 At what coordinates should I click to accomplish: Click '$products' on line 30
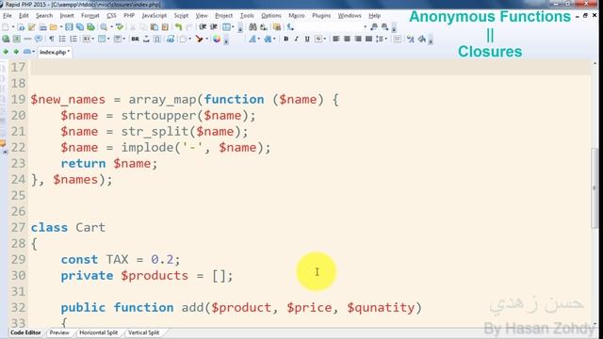click(155, 276)
